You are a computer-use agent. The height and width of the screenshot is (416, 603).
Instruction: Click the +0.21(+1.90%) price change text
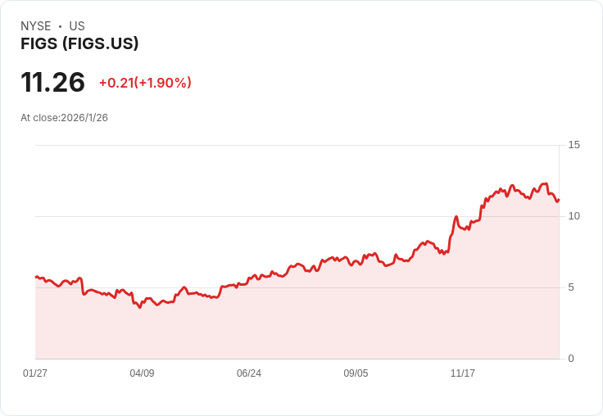pos(145,83)
